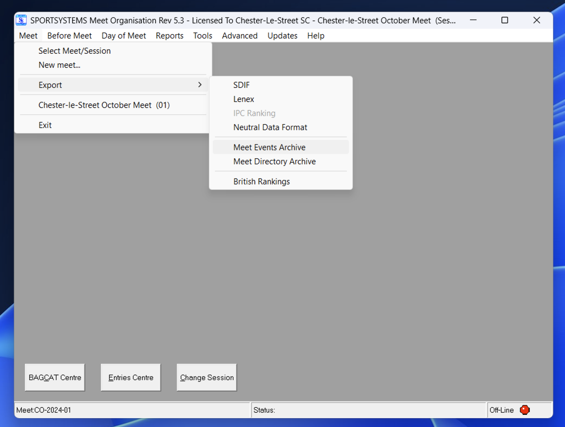Click the IPC Ranking export option
Image resolution: width=565 pixels, height=427 pixels.
(281, 113)
